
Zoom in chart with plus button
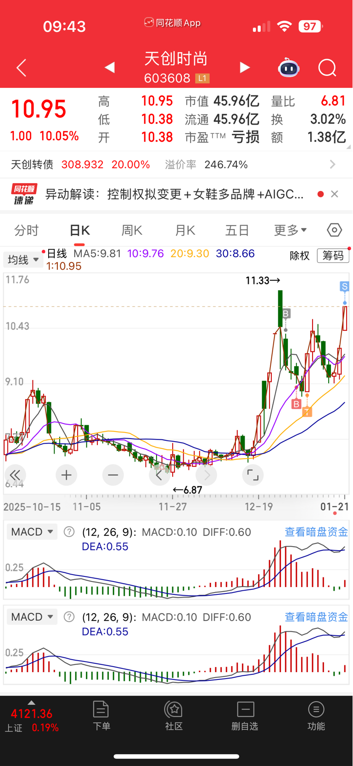(x=66, y=475)
